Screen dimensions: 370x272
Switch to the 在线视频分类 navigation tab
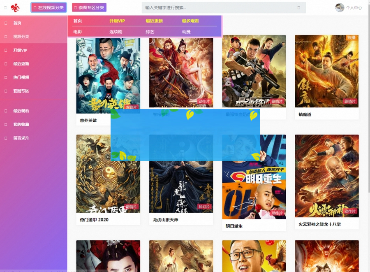coord(48,7)
